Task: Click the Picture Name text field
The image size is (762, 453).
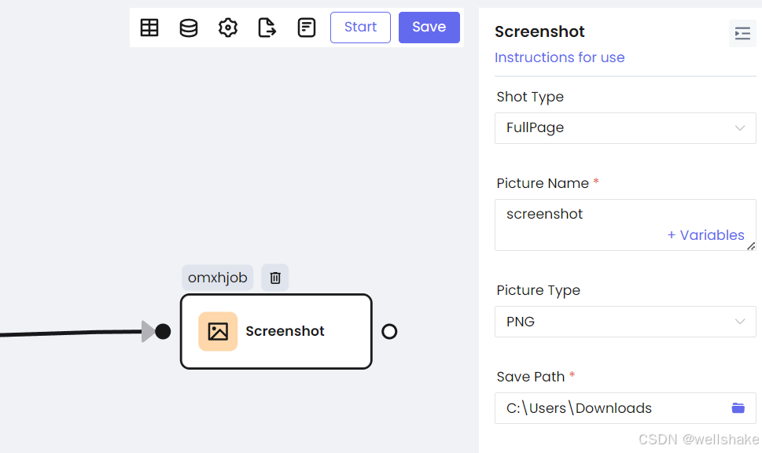Action: click(625, 225)
